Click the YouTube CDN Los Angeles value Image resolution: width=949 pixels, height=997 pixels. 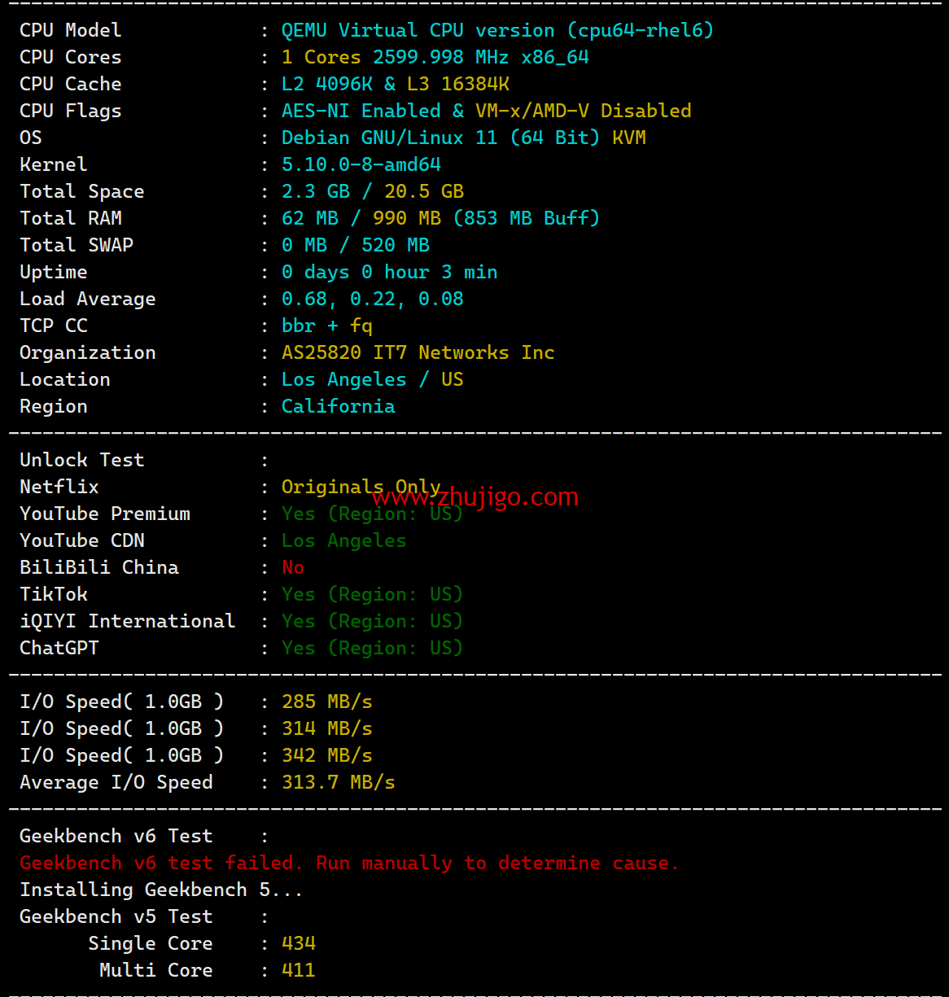point(343,541)
